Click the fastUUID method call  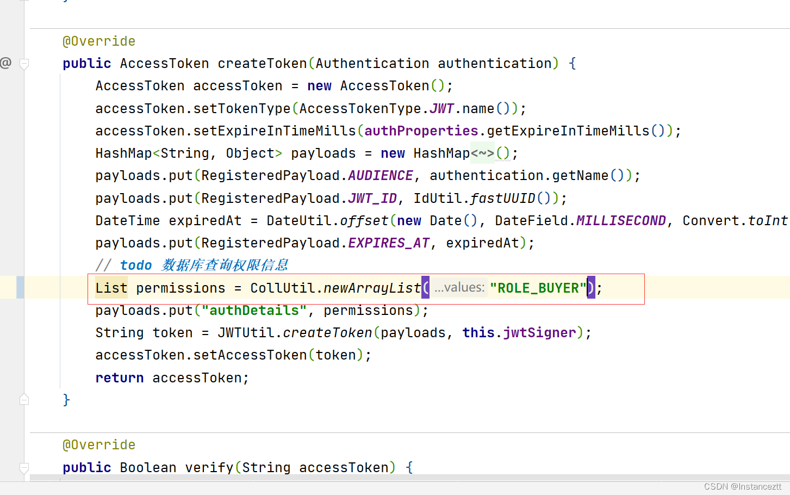503,199
